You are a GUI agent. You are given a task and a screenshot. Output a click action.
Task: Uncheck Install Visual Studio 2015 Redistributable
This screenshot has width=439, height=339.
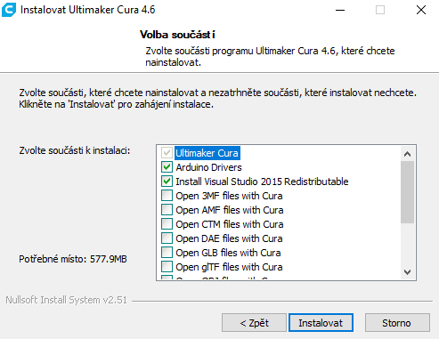(167, 182)
